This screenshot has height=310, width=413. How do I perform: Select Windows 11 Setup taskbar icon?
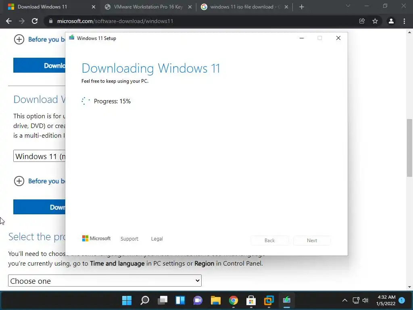click(287, 300)
